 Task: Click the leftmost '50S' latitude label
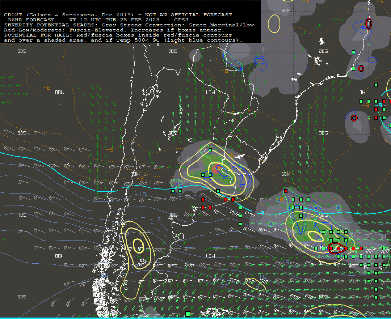(22, 297)
